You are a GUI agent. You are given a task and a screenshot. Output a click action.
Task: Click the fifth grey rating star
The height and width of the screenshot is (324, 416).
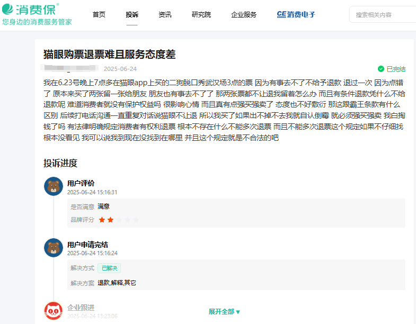(x=136, y=220)
